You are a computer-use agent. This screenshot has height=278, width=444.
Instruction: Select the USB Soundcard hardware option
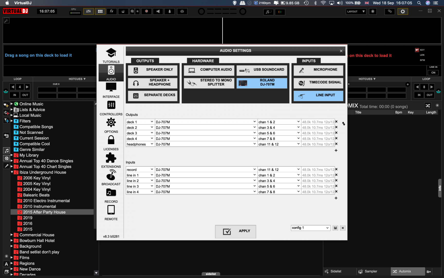point(262,70)
